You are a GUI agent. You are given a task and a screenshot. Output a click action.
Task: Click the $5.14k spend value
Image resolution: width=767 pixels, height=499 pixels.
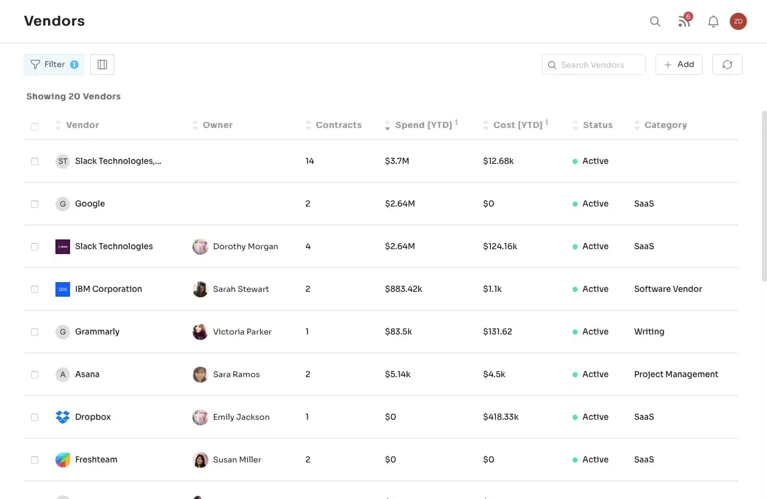398,375
